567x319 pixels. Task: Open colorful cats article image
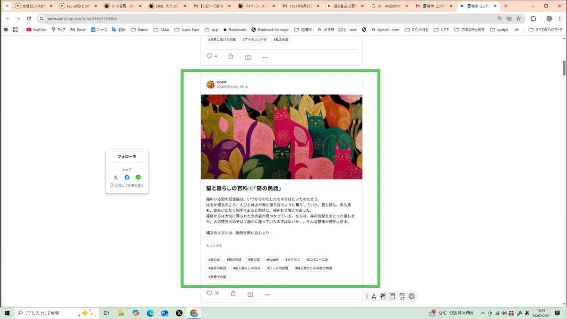[282, 137]
